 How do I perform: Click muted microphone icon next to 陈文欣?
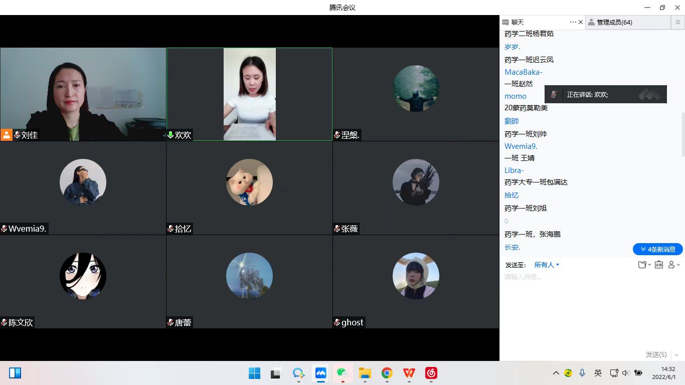[x=4, y=322]
